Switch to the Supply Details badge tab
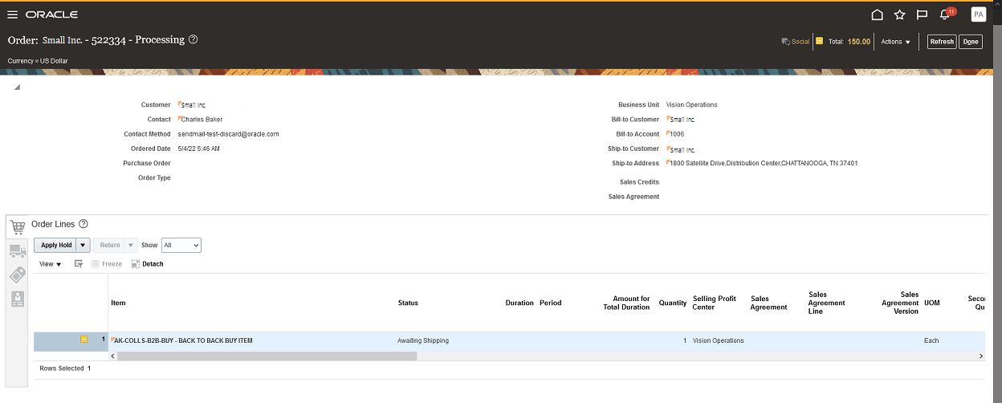This screenshot has height=403, width=1002. point(18,299)
